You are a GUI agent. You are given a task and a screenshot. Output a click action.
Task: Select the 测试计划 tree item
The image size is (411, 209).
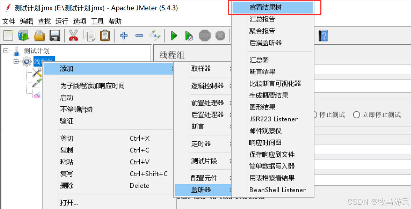36,50
